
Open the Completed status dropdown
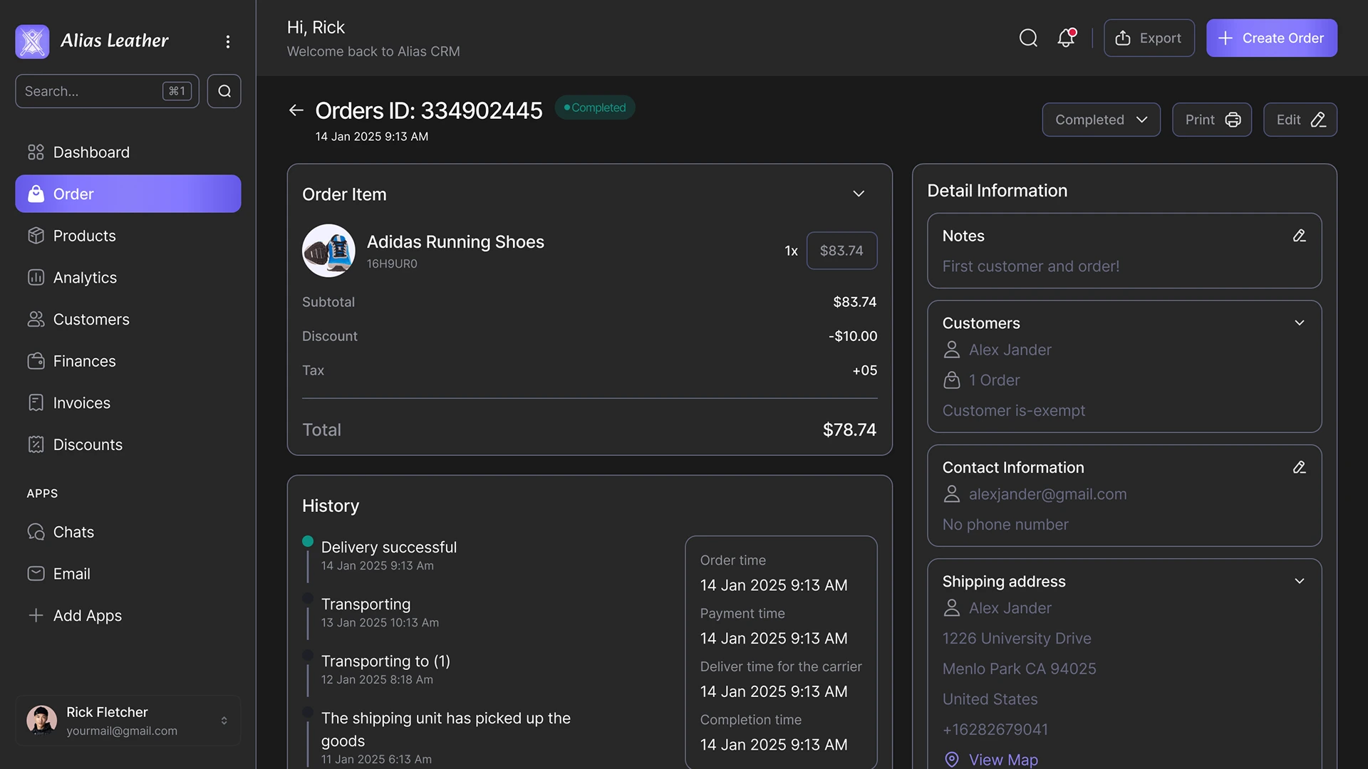[x=1101, y=120]
